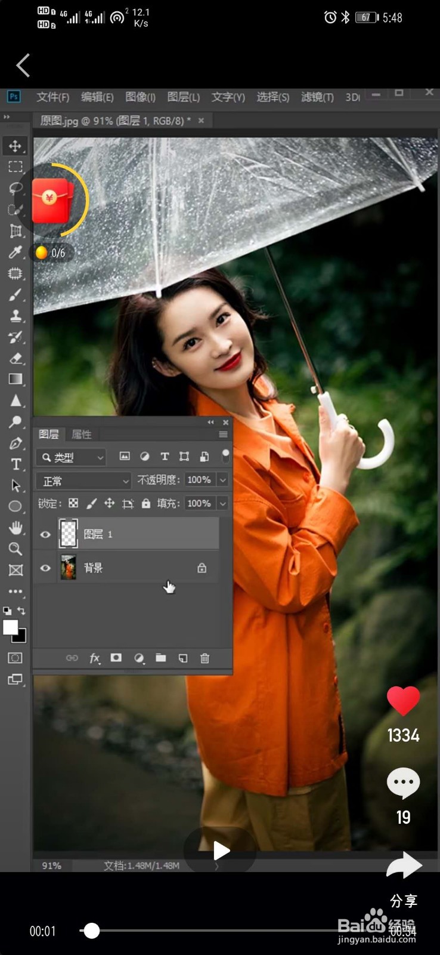Expand the toolbar double-arrow at top
Image resolution: width=440 pixels, height=955 pixels.
tap(7, 117)
